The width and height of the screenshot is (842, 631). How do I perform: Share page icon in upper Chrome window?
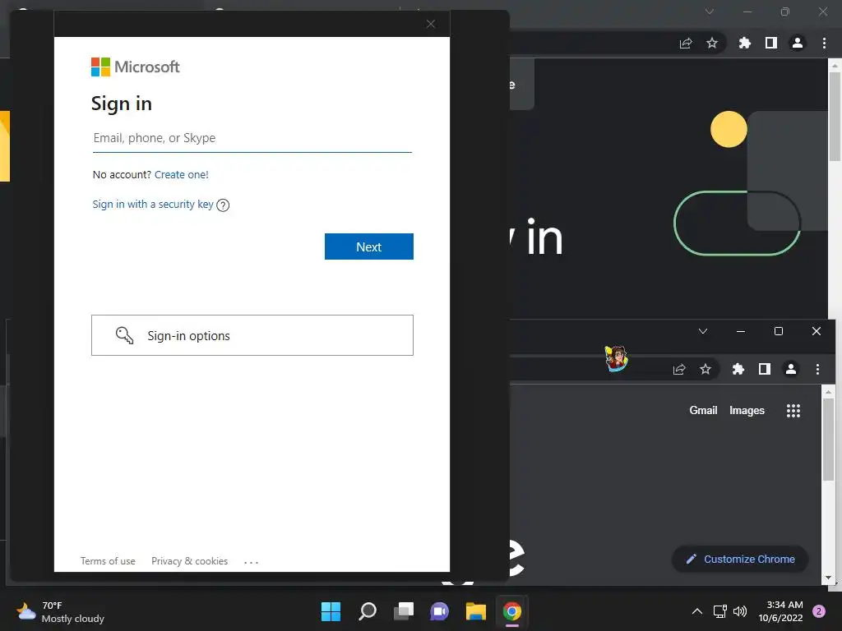click(686, 44)
